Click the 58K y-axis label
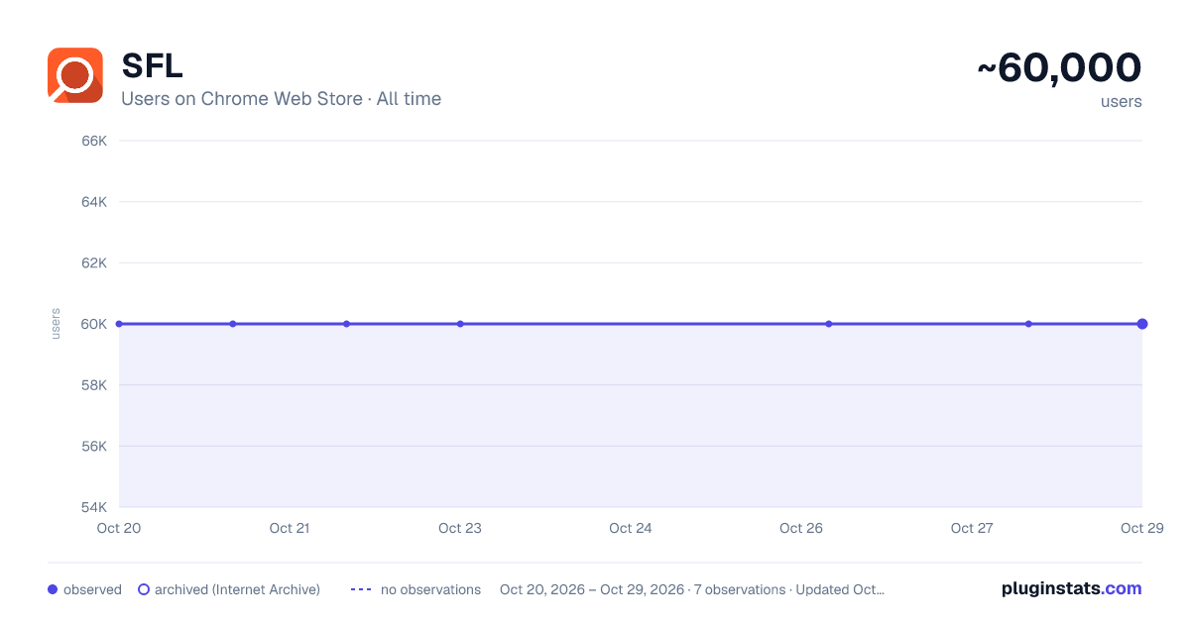 pyautogui.click(x=94, y=385)
